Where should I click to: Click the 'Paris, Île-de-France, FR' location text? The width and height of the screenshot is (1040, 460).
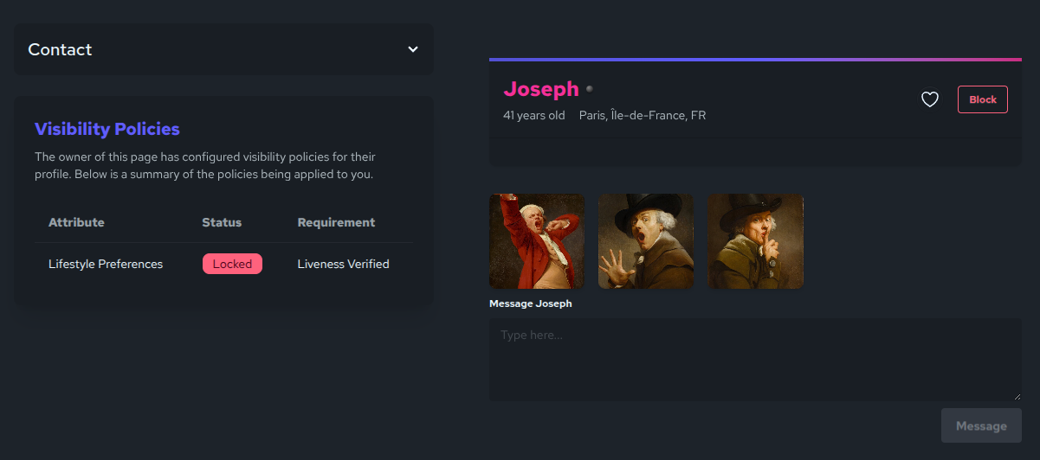click(643, 115)
